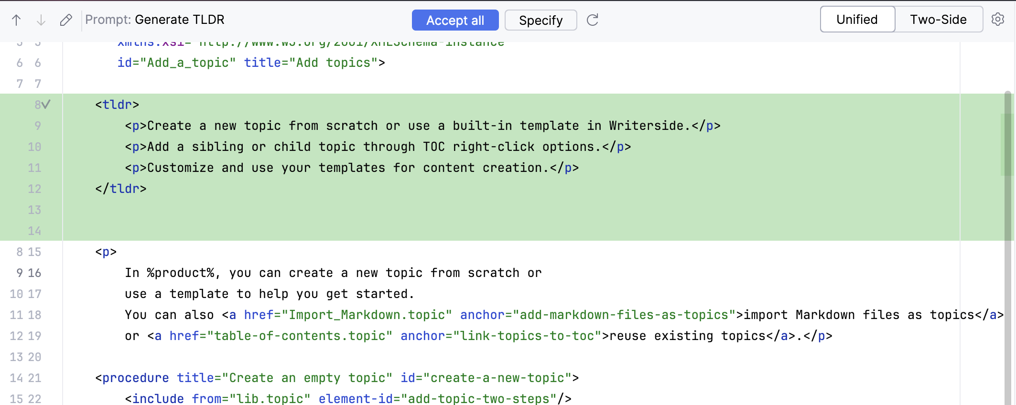Switch to Unified diff view
The image size is (1016, 405).
pyautogui.click(x=857, y=20)
